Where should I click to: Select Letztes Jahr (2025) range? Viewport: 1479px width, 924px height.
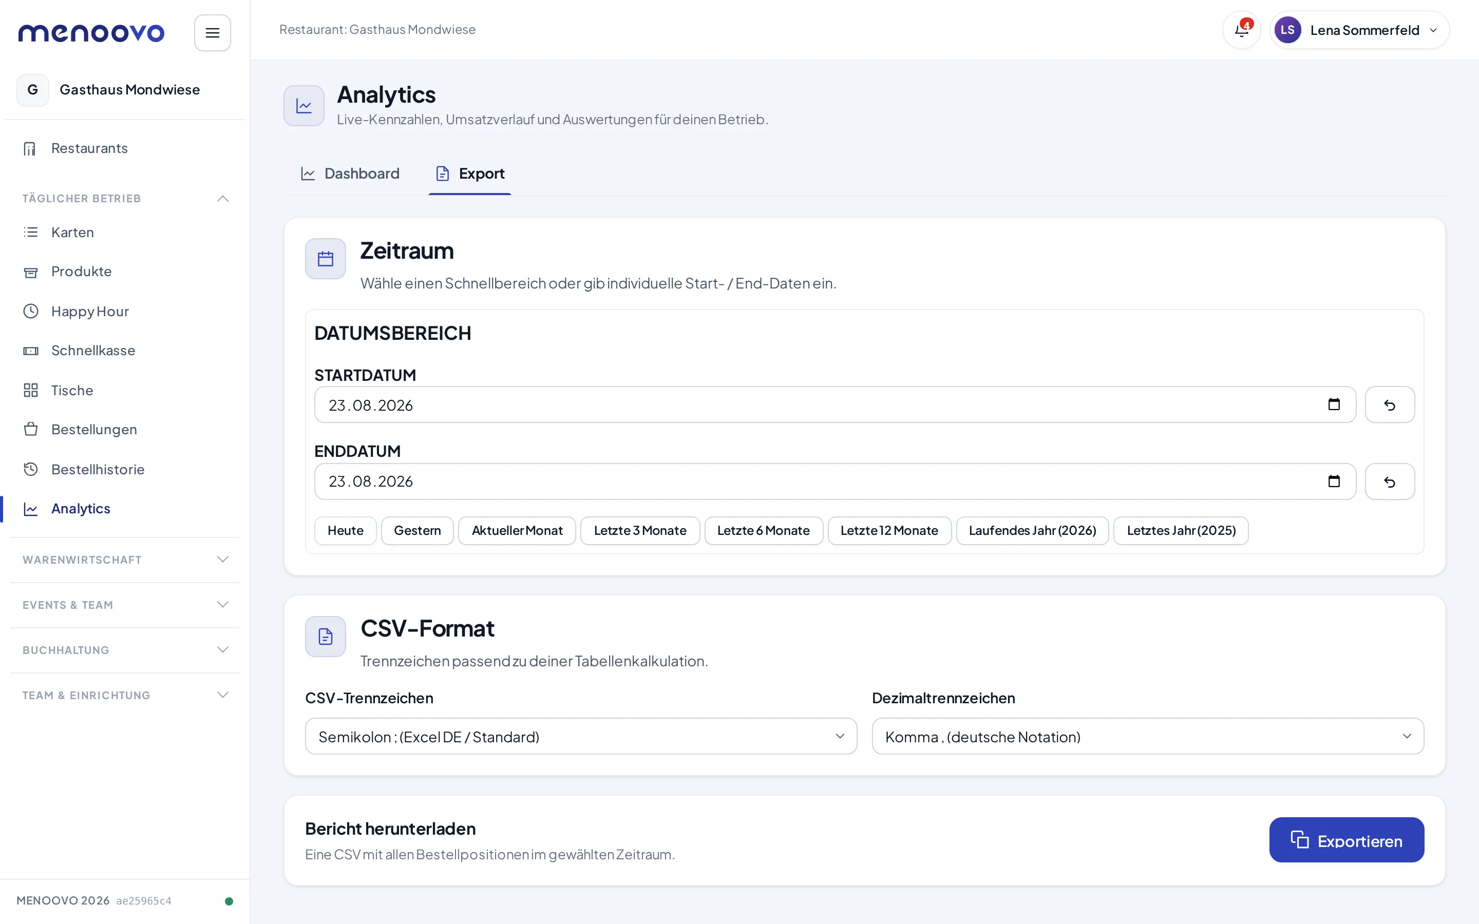coord(1181,530)
